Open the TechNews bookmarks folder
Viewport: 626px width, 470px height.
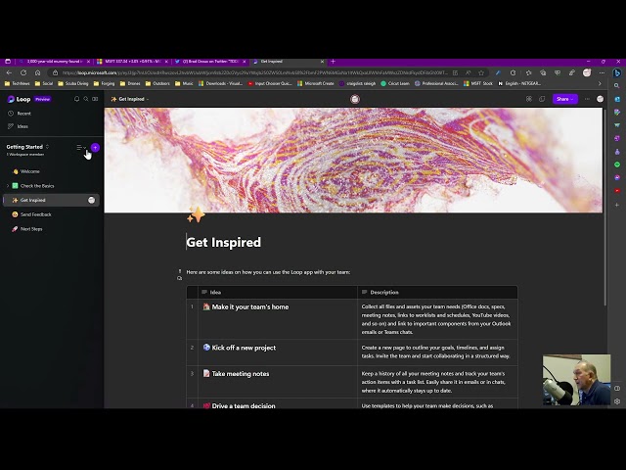click(x=18, y=83)
